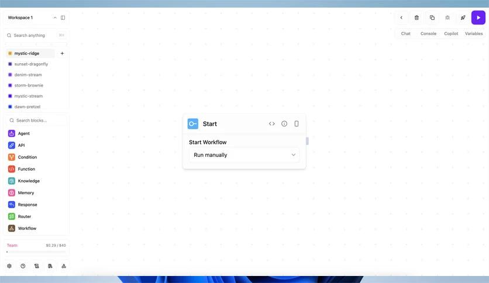This screenshot has width=489, height=283.
Task: Click the Start Workflow label
Action: coord(208,142)
